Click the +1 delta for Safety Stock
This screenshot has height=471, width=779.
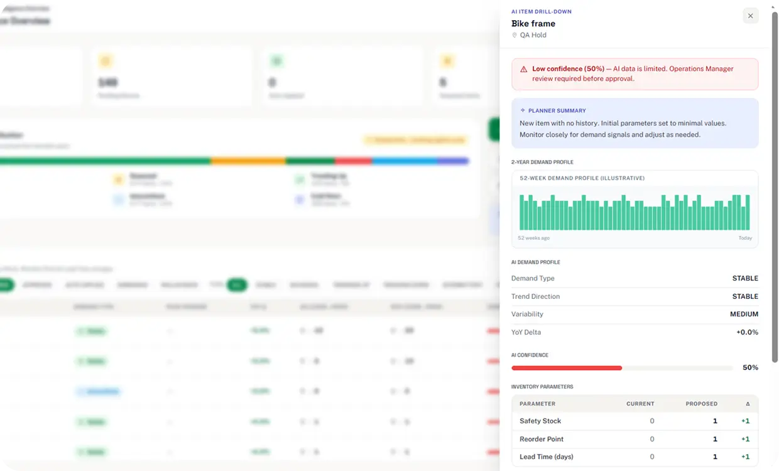pyautogui.click(x=745, y=421)
